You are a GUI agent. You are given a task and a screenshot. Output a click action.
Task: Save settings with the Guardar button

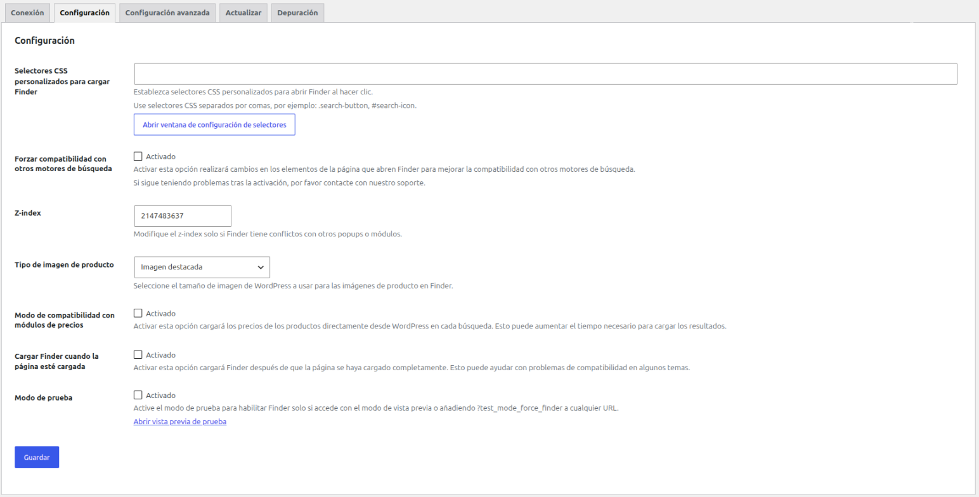pos(37,457)
